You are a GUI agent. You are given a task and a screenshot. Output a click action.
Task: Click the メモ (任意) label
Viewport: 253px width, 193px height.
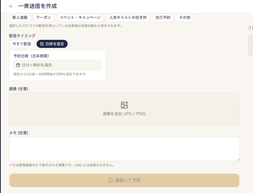click(x=19, y=133)
